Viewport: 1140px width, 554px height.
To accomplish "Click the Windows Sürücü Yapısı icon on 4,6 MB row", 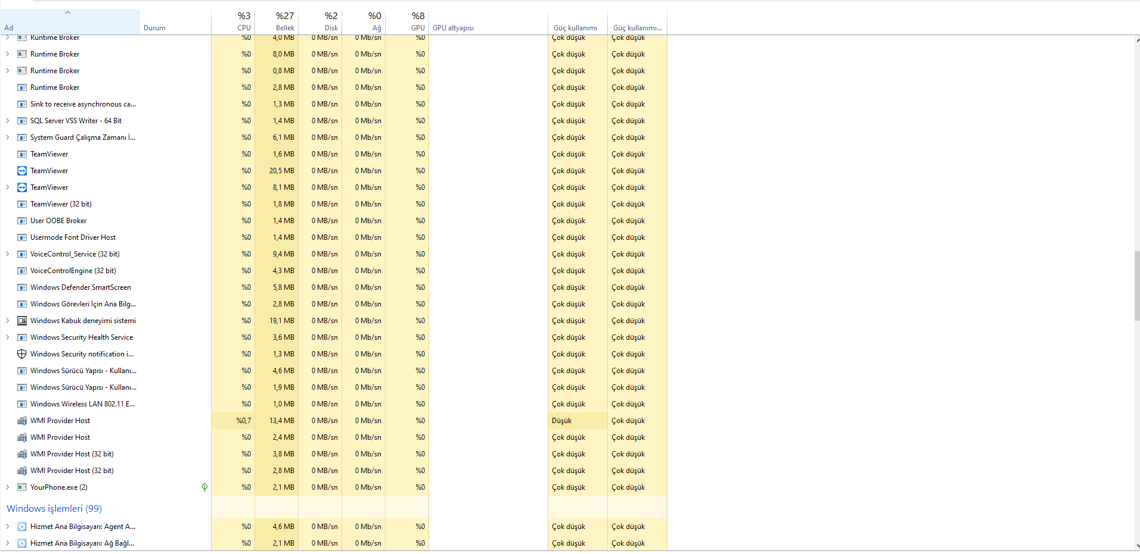I will (x=22, y=371).
